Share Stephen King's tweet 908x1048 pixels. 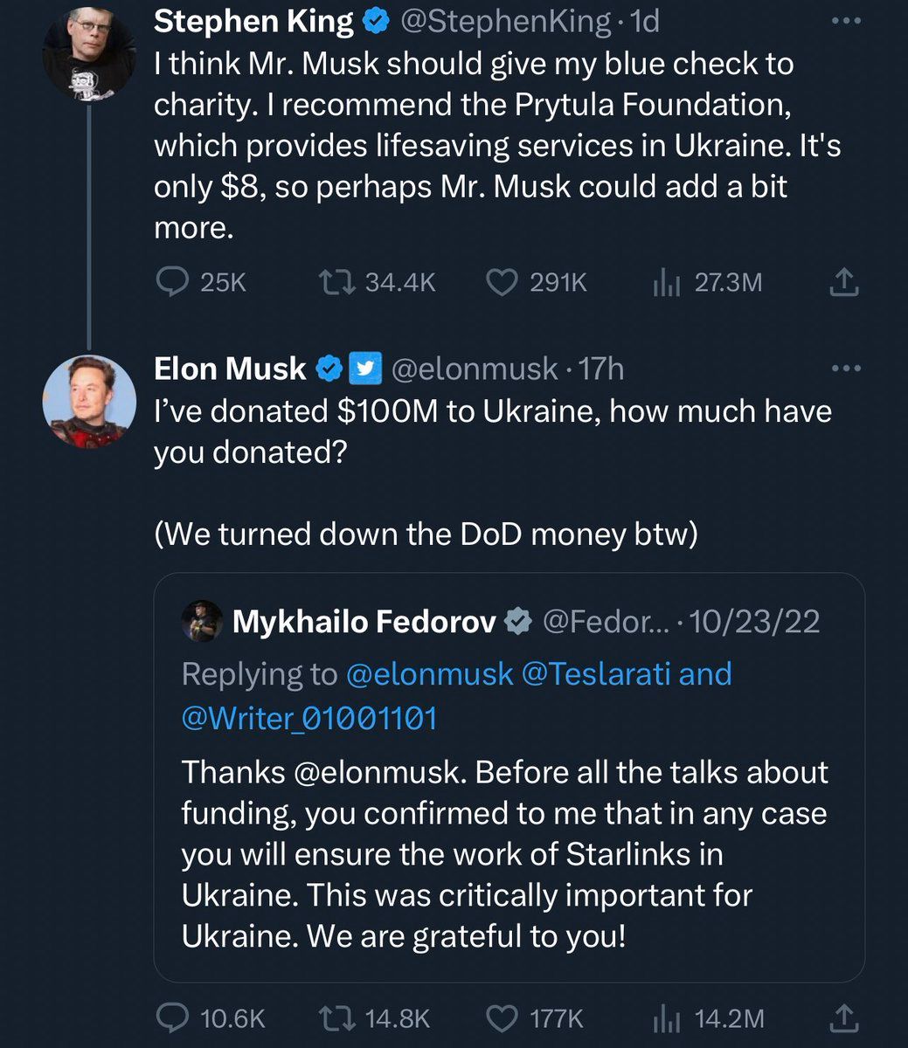[x=843, y=282]
